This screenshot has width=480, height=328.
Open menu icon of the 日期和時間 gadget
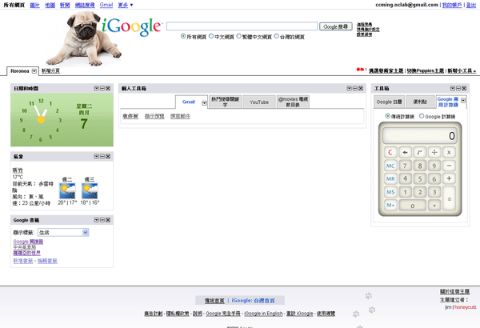click(x=96, y=88)
